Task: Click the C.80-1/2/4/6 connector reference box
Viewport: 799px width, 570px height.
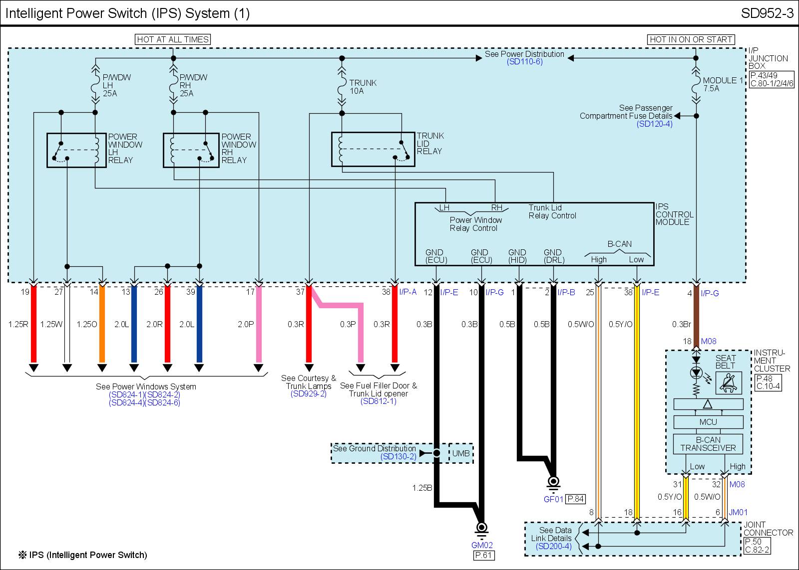Action: pyautogui.click(x=772, y=84)
